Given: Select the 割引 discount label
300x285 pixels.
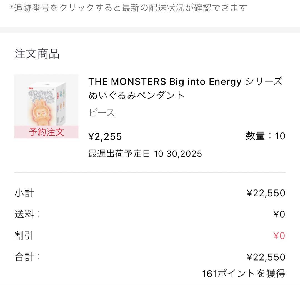Looking at the screenshot, I should [x=24, y=236].
